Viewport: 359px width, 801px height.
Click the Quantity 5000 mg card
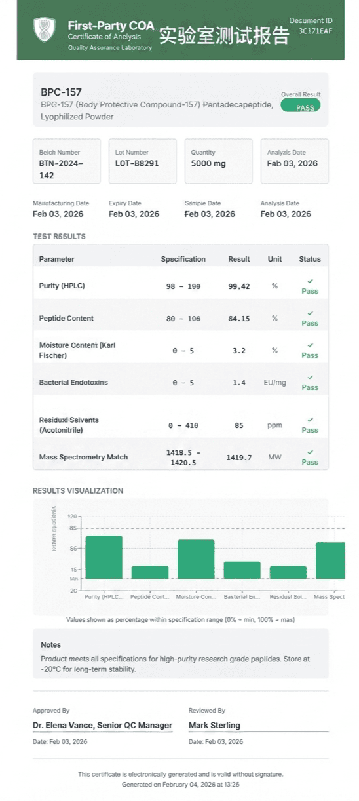(219, 161)
